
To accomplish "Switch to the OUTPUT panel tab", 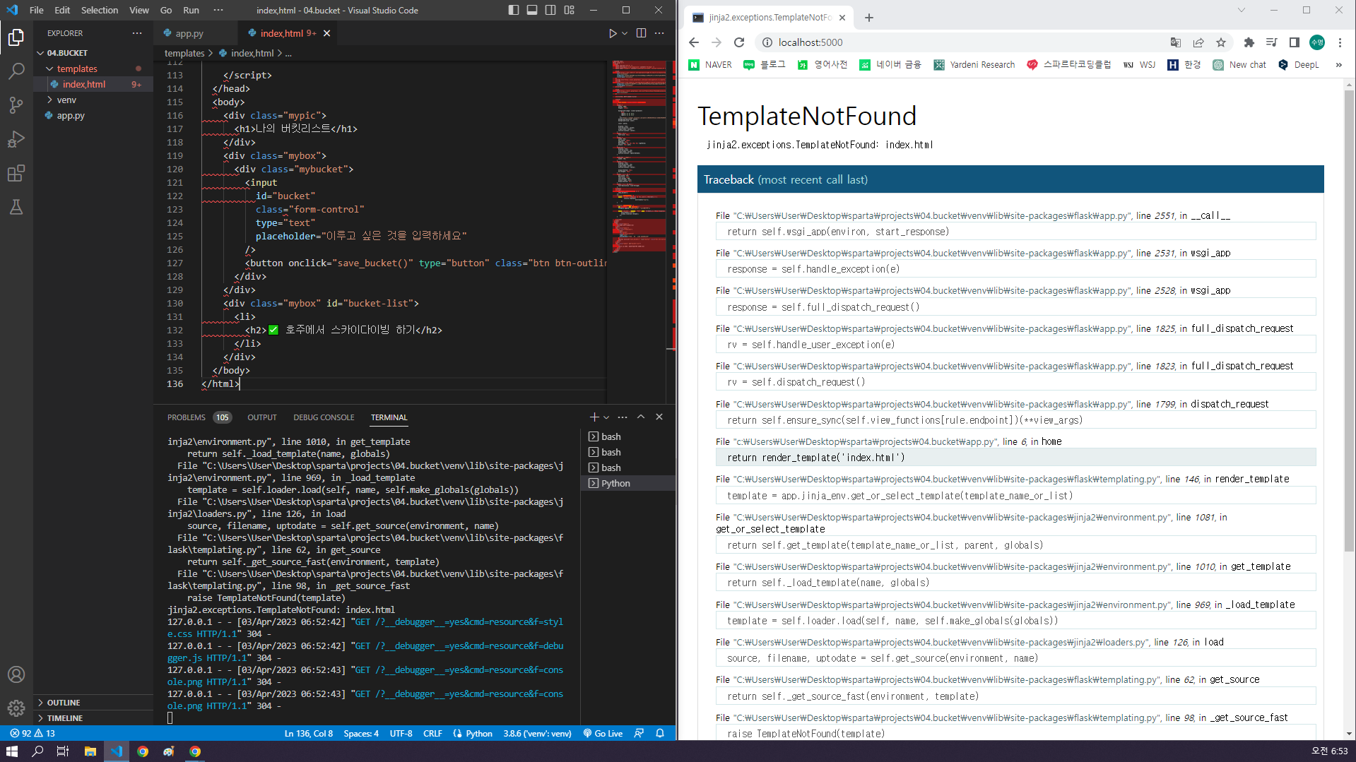I will [262, 417].
